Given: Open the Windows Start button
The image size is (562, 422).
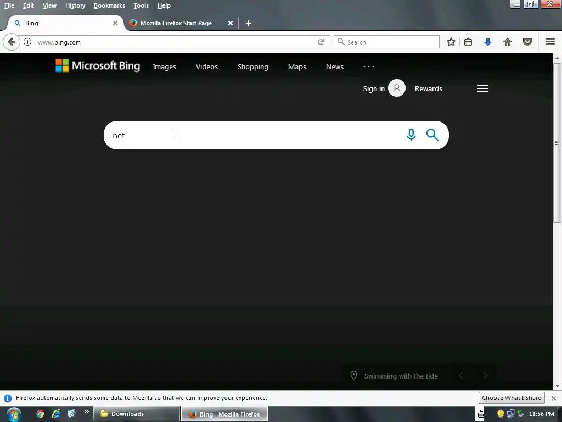Looking at the screenshot, I should pos(14,414).
